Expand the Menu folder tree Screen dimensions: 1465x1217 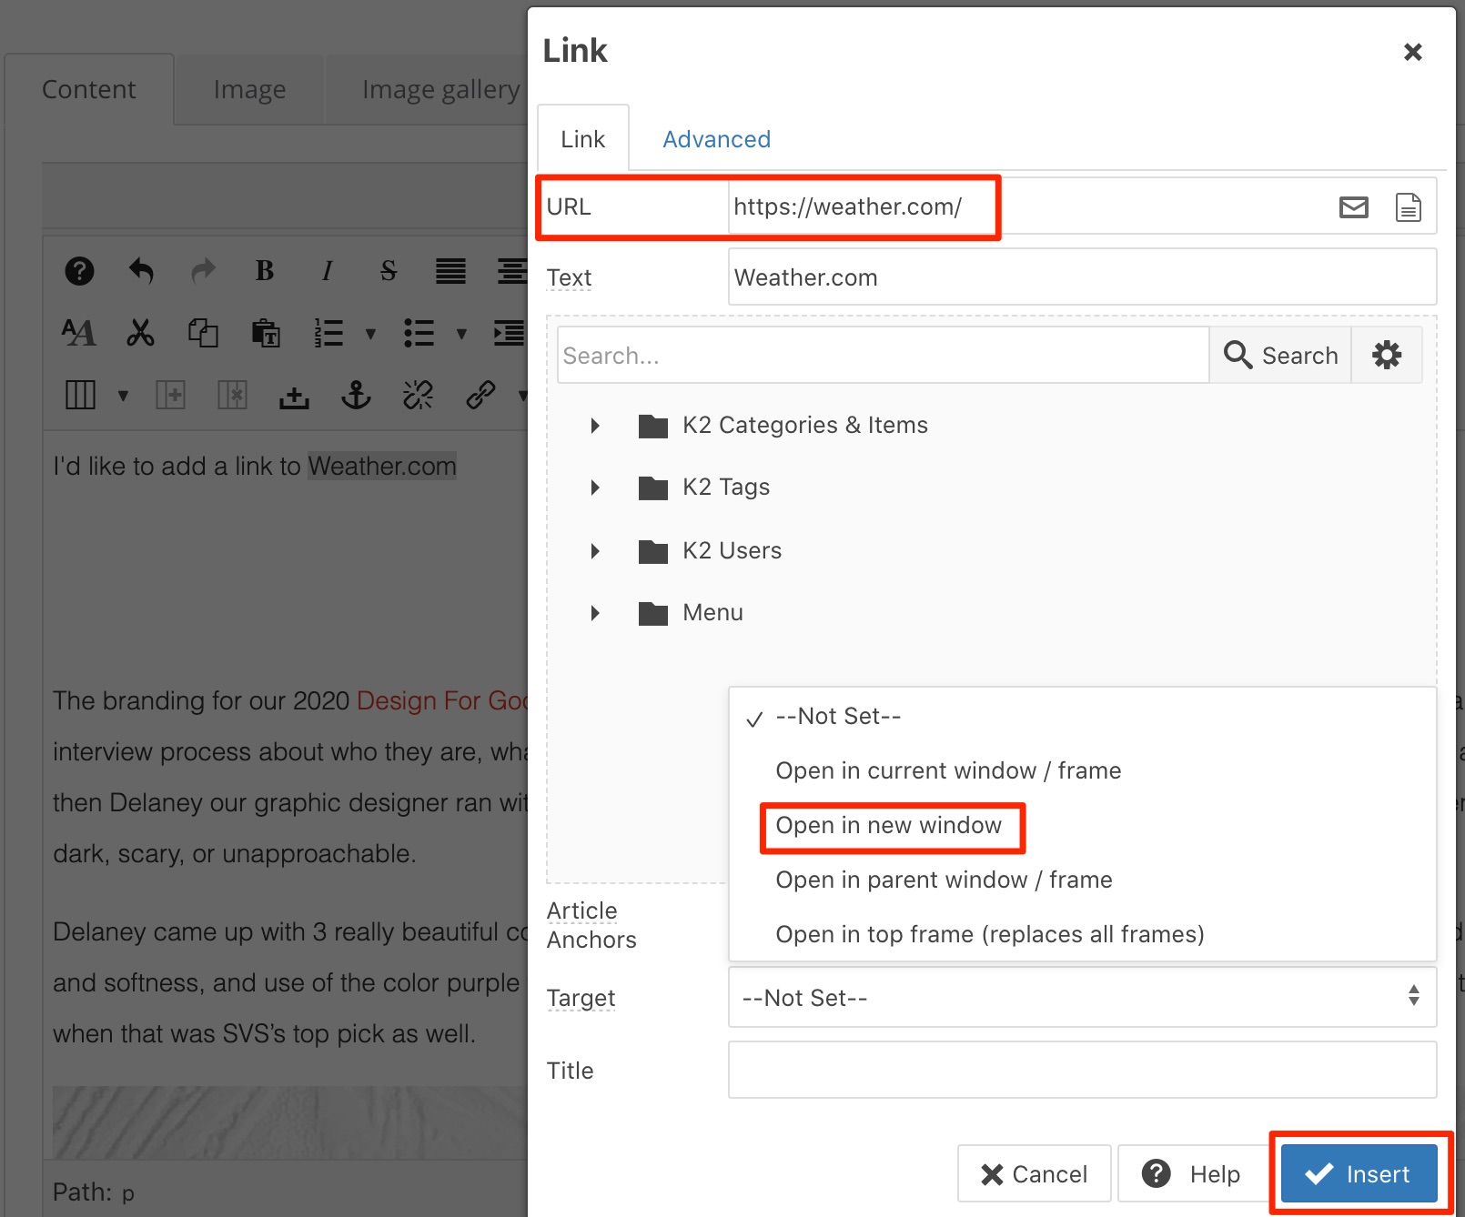coord(595,613)
